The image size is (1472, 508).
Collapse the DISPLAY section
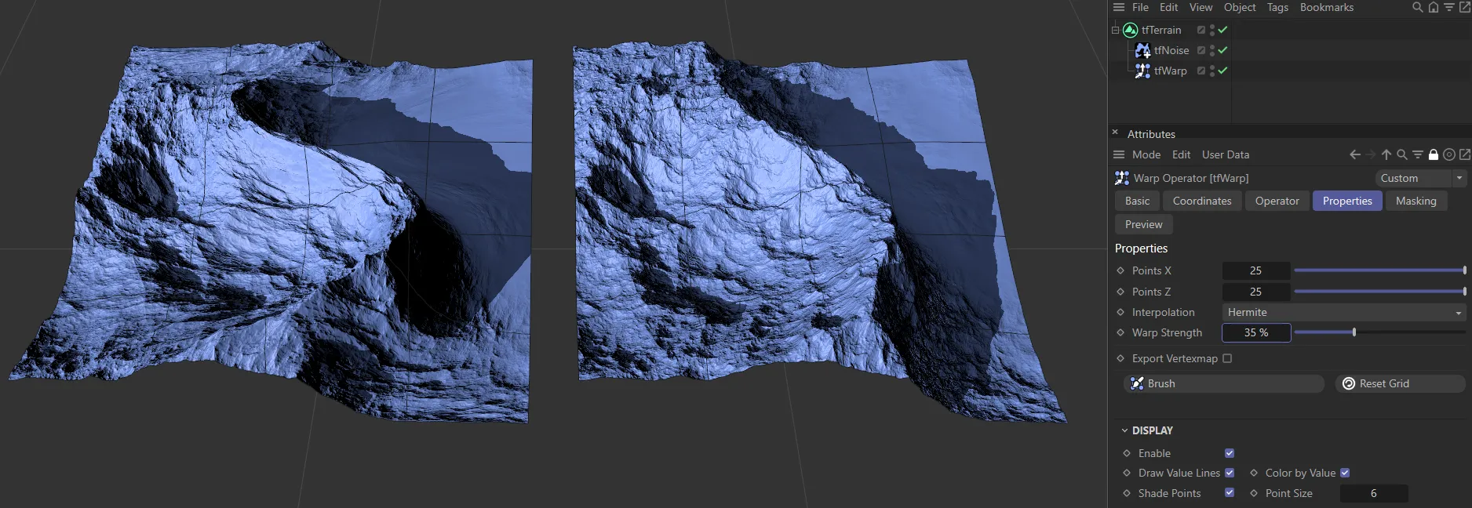(1124, 430)
